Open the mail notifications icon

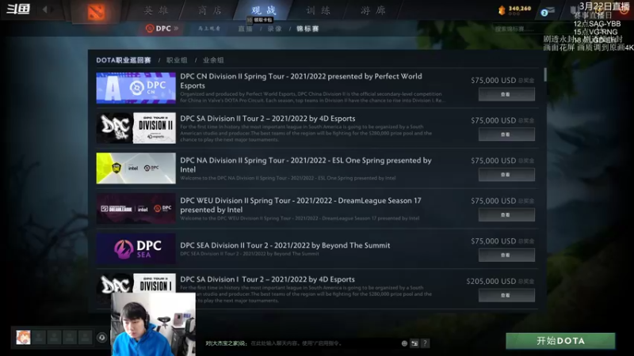pyautogui.click(x=548, y=11)
